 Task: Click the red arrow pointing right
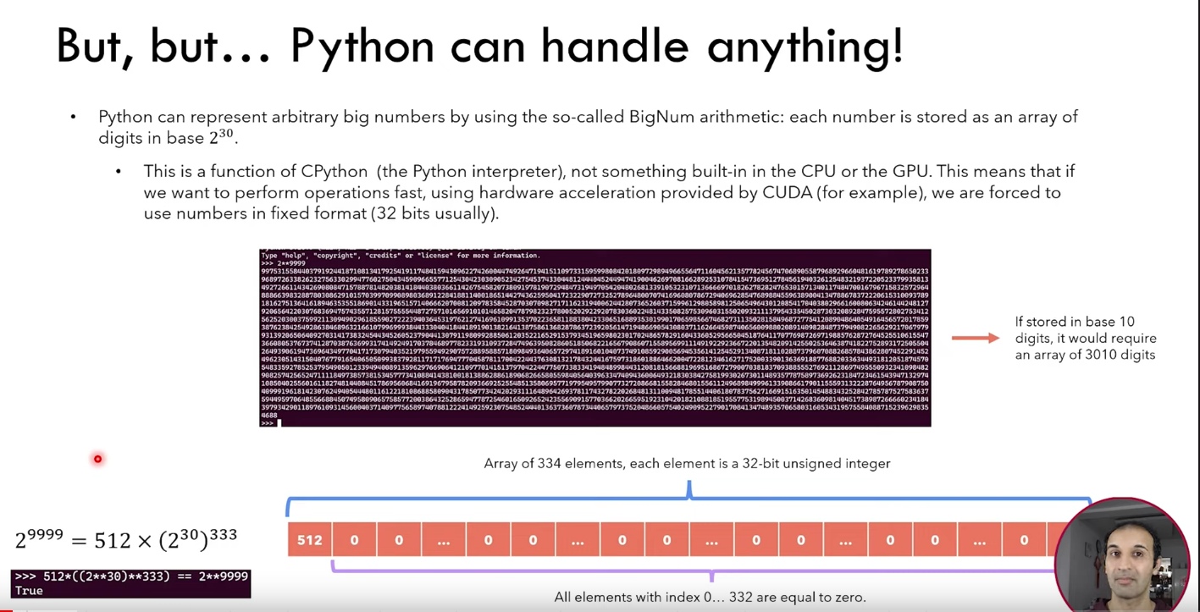pos(975,338)
